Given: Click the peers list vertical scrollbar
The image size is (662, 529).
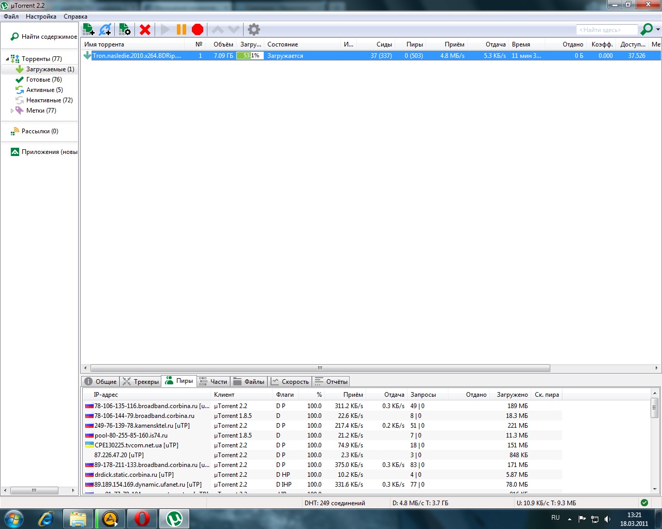Looking at the screenshot, I should [655, 408].
